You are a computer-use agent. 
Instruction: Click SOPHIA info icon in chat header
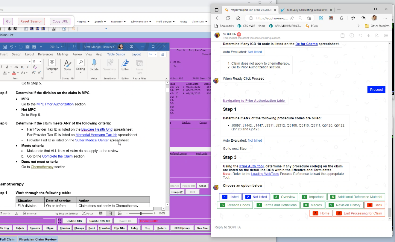pyautogui.click(x=352, y=35)
